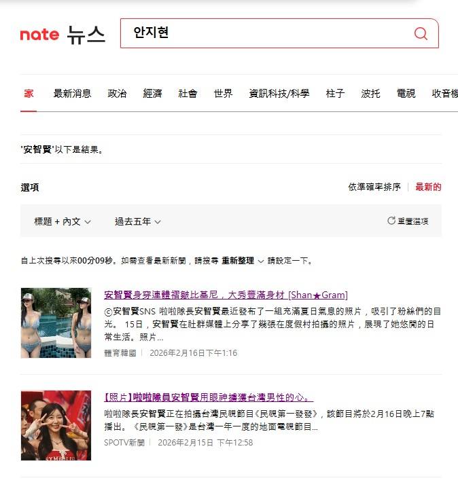Focus the 안지현 search input field
The height and width of the screenshot is (491, 458).
pos(266,33)
